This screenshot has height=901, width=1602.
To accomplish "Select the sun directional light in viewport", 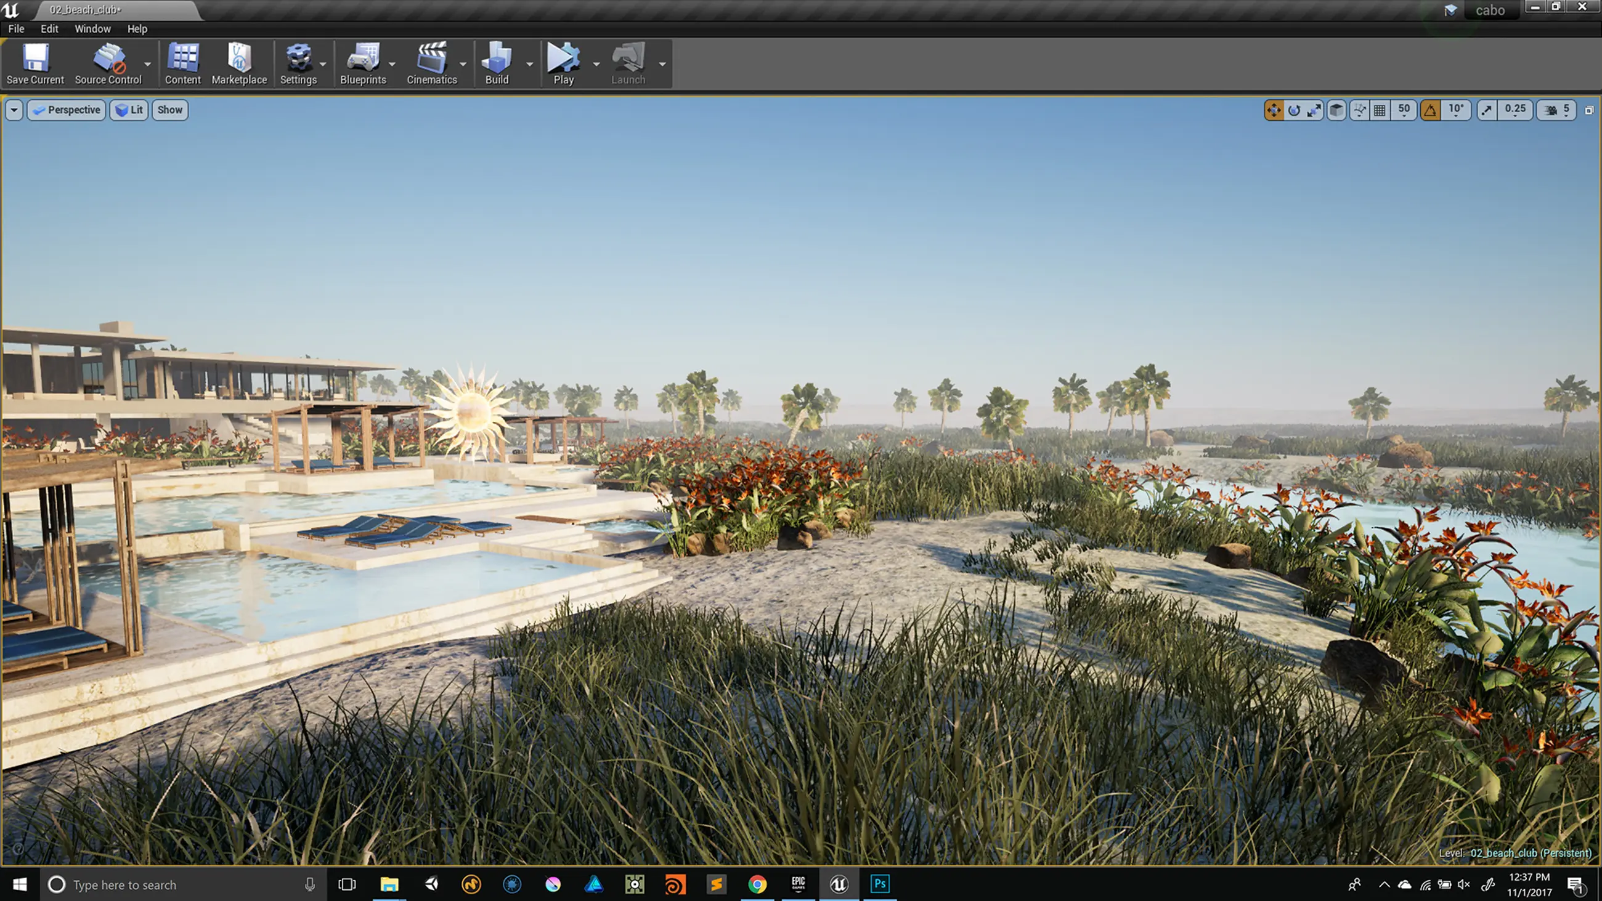I will pyautogui.click(x=470, y=411).
